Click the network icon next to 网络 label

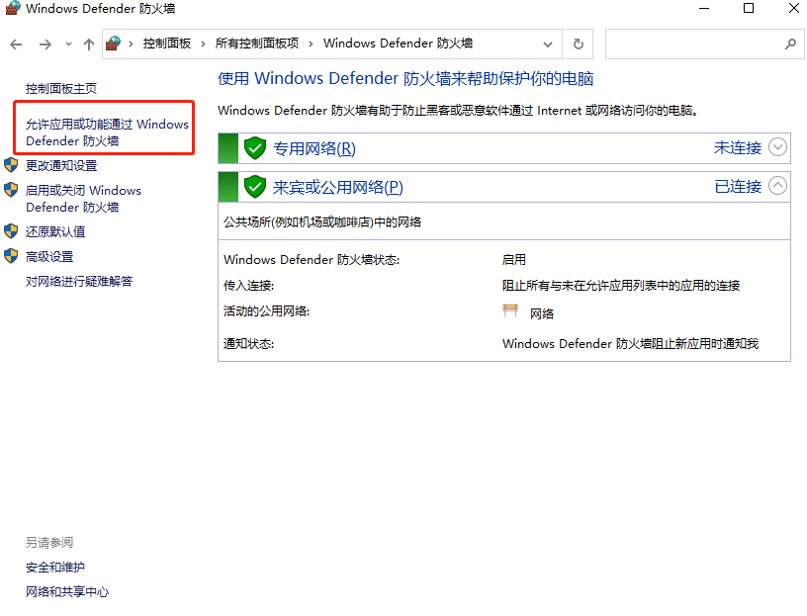pos(509,310)
